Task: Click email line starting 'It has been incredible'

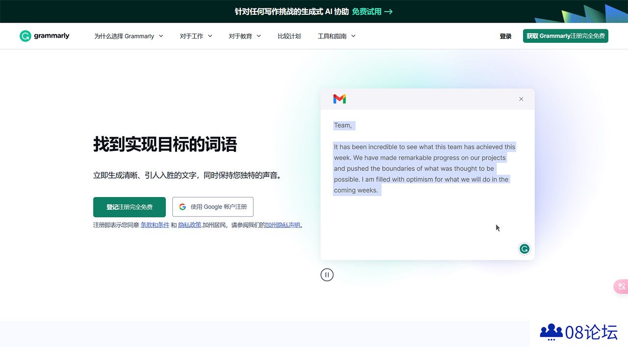Action: (424, 147)
